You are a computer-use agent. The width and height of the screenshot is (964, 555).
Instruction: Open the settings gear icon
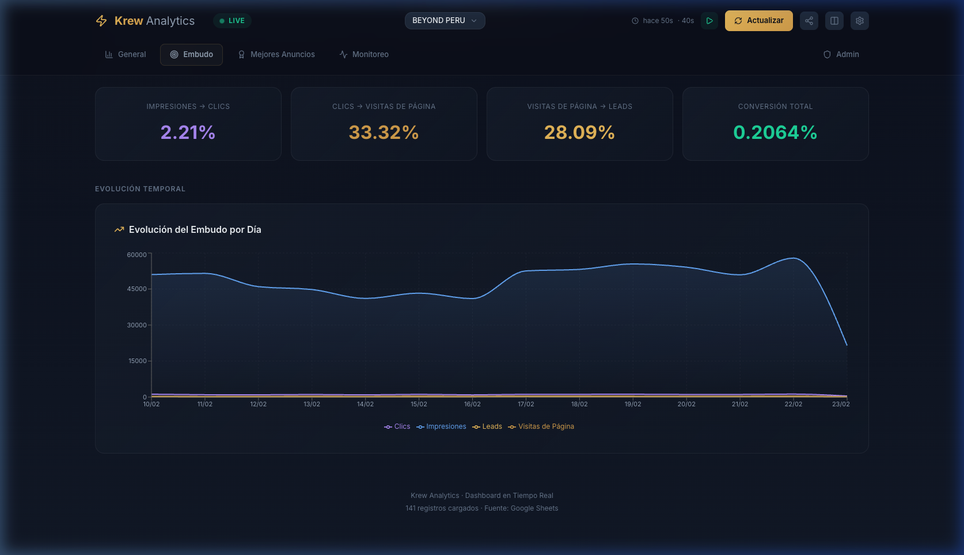click(x=859, y=21)
